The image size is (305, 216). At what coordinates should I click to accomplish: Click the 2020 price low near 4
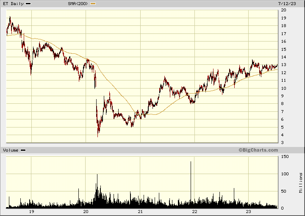(x=98, y=136)
